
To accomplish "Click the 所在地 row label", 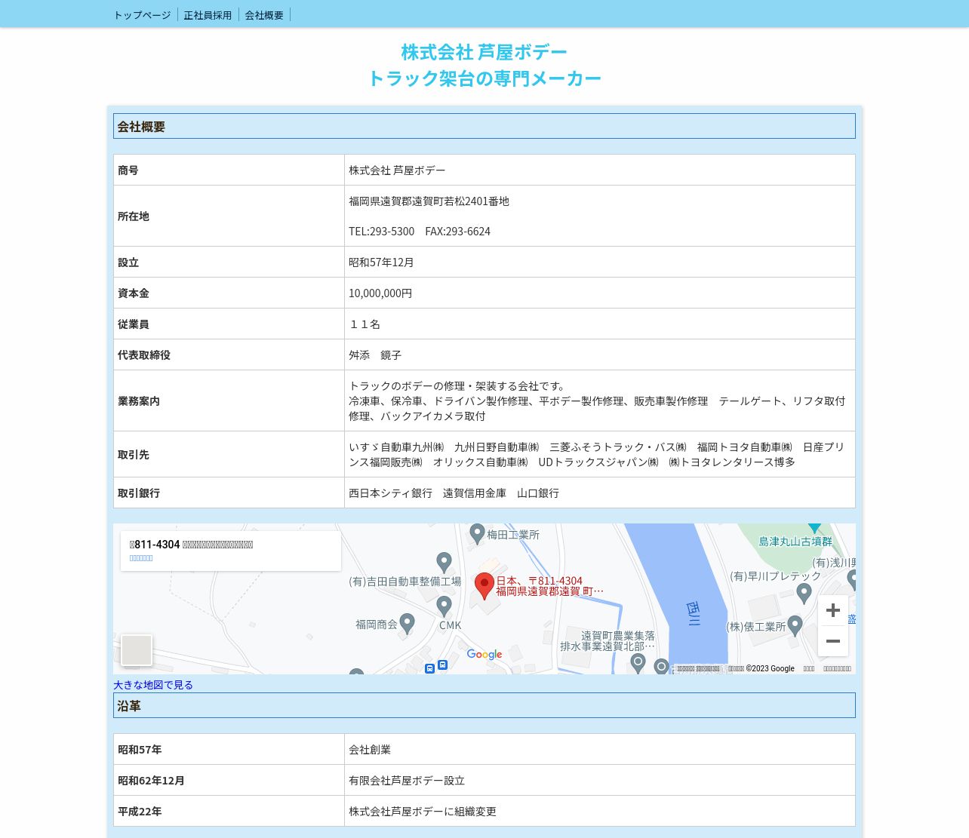I will pyautogui.click(x=134, y=216).
